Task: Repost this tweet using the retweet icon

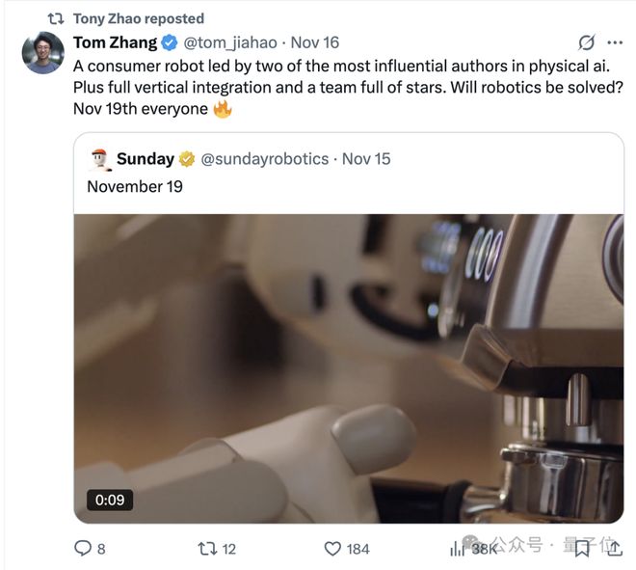Action: 206,548
